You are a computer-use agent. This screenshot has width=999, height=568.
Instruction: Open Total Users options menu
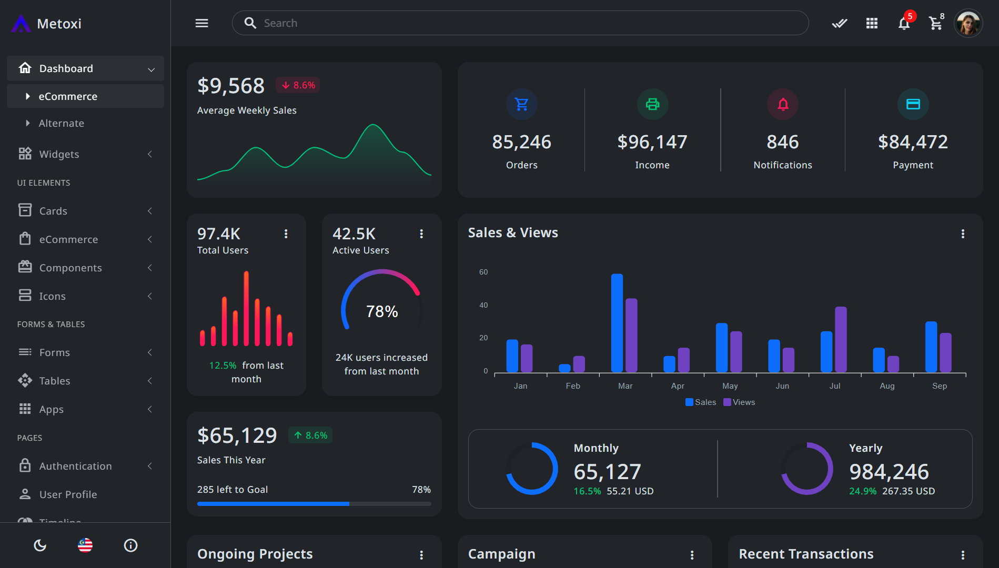[x=286, y=234]
